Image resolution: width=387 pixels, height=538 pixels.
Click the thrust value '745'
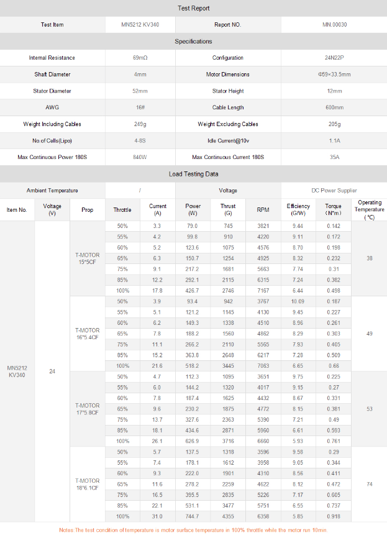point(228,226)
